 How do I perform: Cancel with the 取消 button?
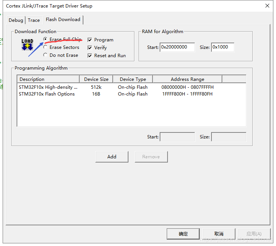coord(219,234)
